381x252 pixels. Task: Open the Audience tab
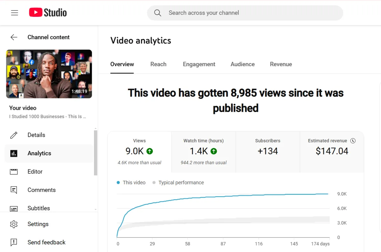click(243, 64)
